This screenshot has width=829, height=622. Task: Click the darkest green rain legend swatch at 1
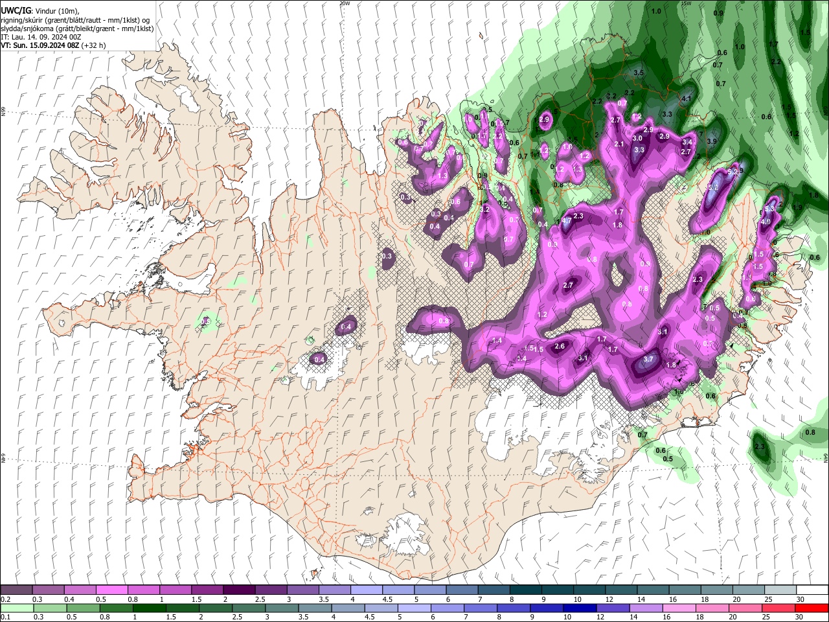coord(149,608)
